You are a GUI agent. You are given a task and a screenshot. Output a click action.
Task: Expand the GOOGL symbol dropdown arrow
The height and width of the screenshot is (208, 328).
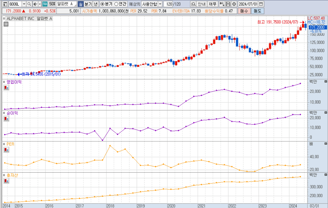click(x=24, y=4)
